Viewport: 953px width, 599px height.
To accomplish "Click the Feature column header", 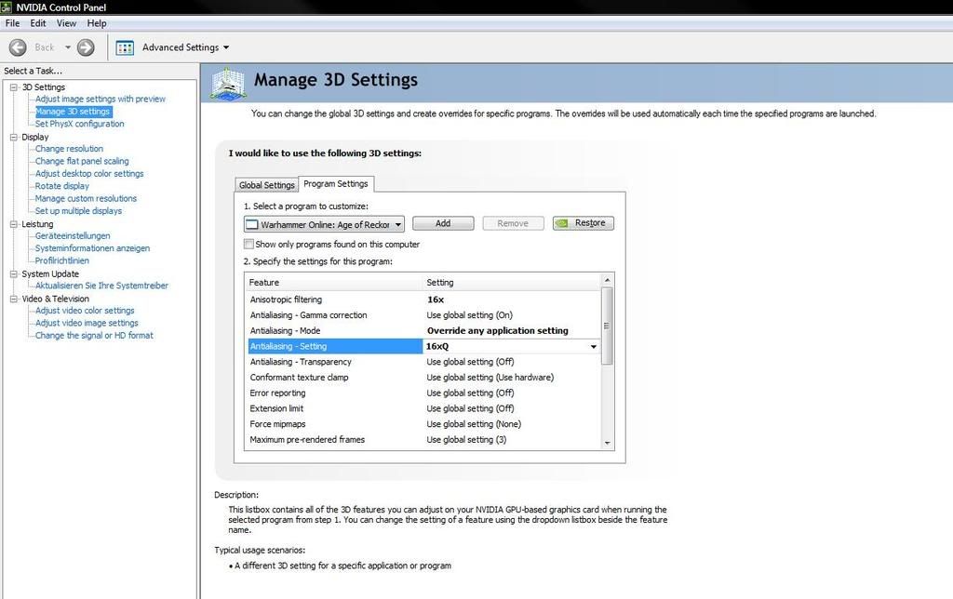I will [334, 283].
